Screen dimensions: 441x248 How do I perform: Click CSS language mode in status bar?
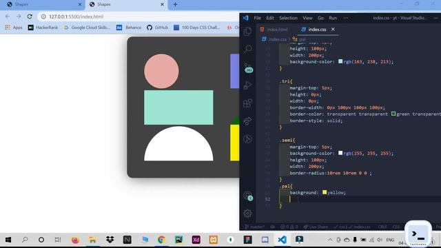396,227
